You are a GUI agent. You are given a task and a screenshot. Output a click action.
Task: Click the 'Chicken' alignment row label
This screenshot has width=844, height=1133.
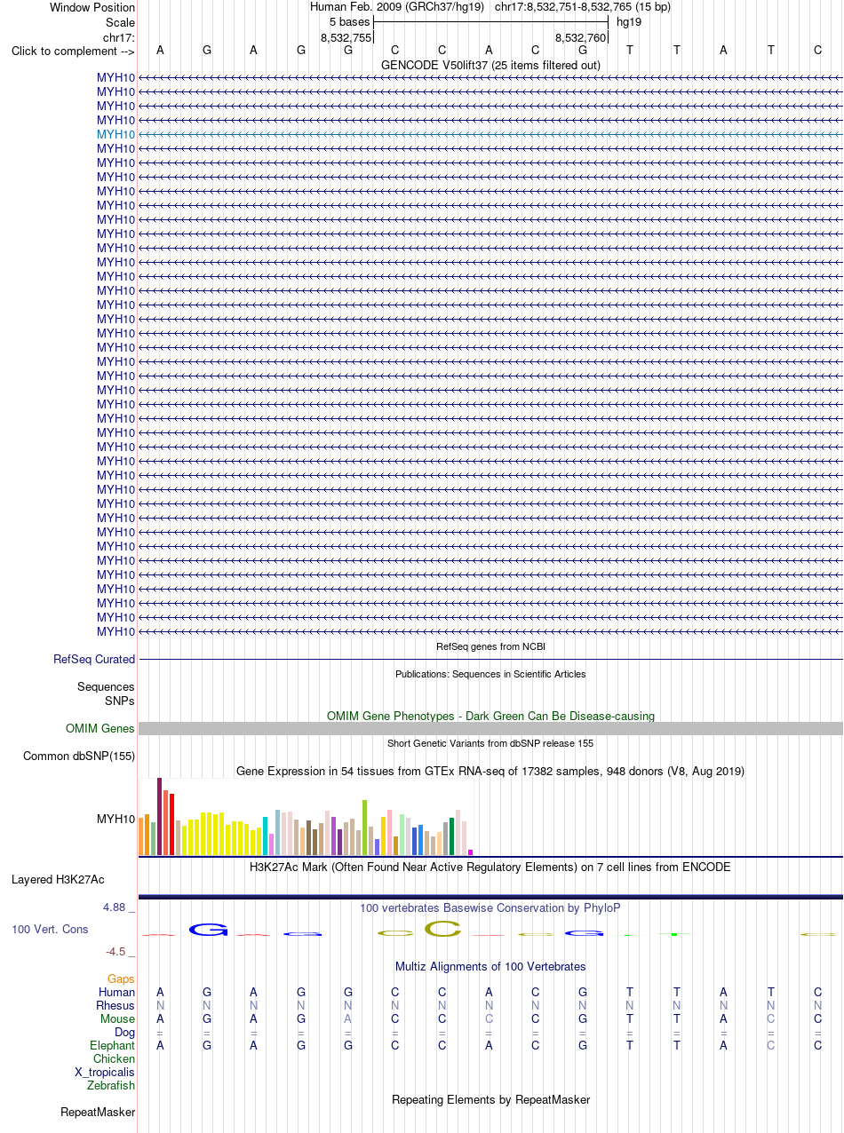tap(115, 1058)
